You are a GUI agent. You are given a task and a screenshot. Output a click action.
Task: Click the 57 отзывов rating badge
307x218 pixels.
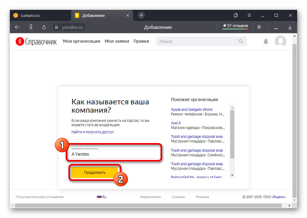pos(235,26)
